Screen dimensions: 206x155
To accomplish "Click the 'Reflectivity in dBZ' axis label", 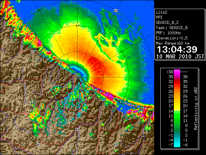I will coord(196,108).
